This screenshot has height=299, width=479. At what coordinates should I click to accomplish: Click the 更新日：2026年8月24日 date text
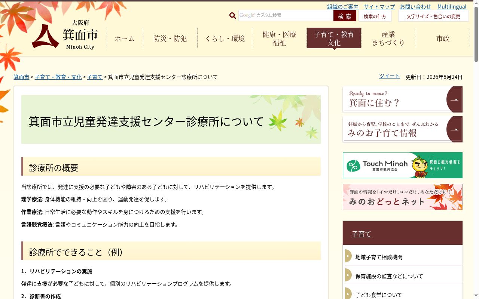(x=434, y=77)
